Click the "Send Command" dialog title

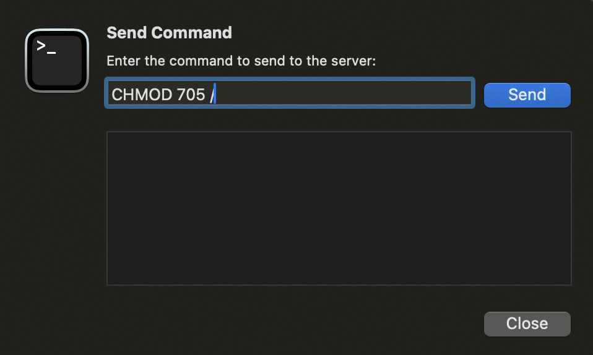tap(169, 33)
